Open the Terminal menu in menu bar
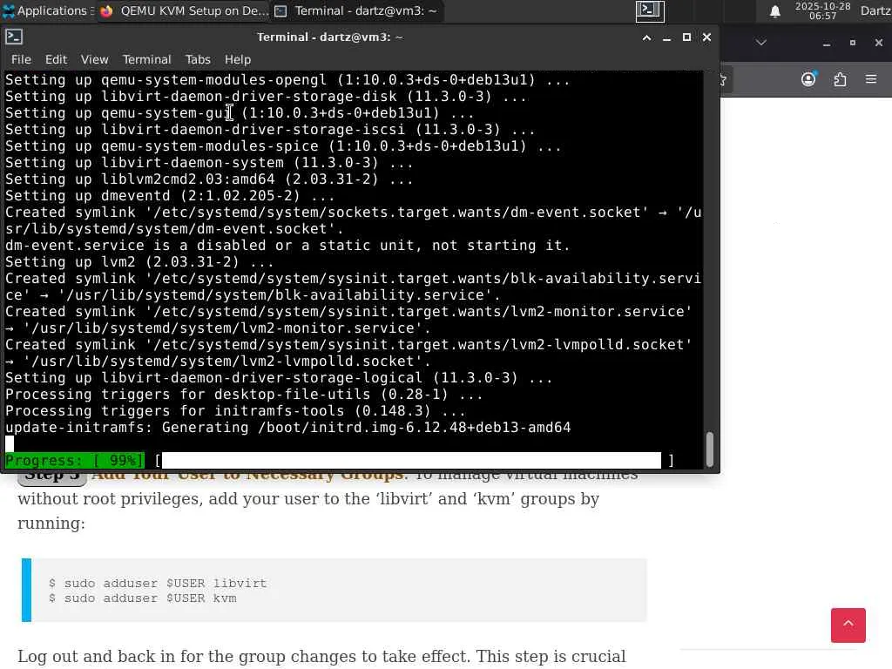The width and height of the screenshot is (892, 669). [146, 59]
